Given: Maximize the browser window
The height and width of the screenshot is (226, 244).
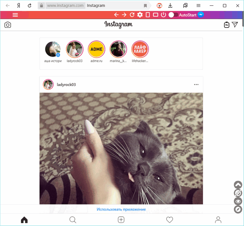Looking at the screenshot, I should (x=224, y=6).
